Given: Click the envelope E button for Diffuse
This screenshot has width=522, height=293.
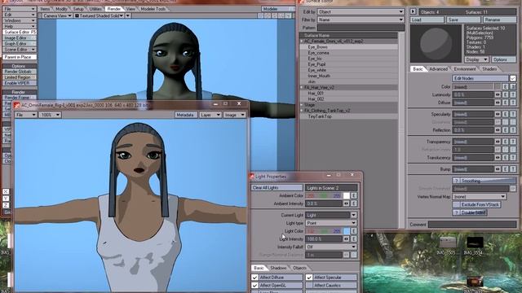Looking at the screenshot, I should click(x=506, y=103).
